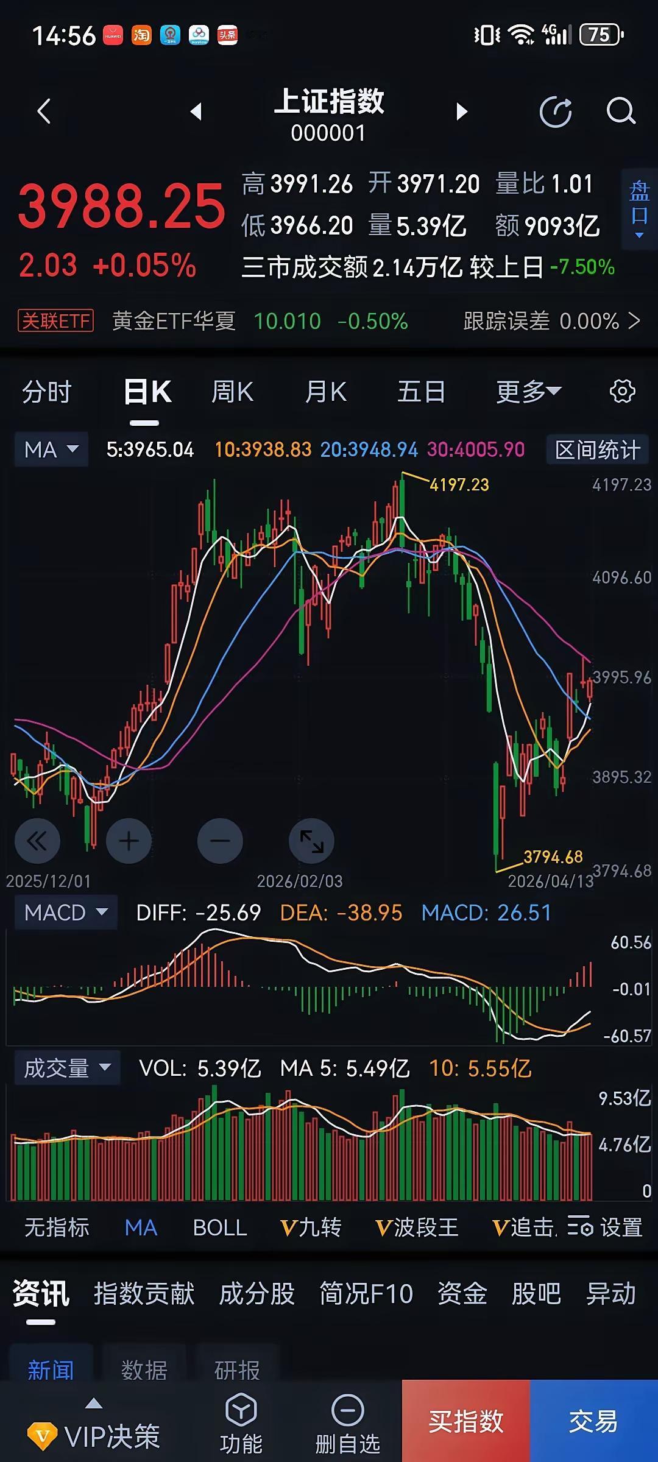Expand 更多 period options
This screenshot has height=1462, width=658.
[528, 392]
